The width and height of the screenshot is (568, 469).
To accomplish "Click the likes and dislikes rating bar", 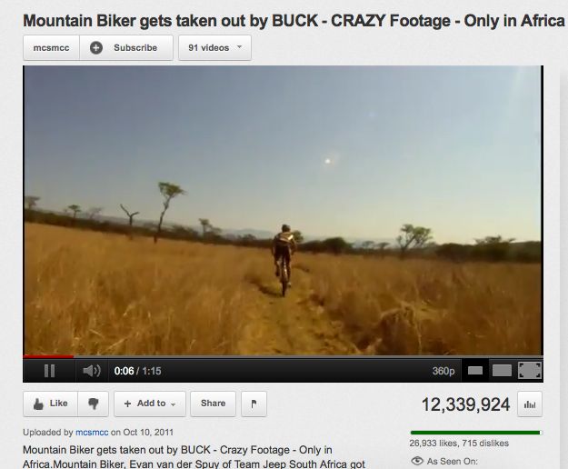I will (x=476, y=433).
